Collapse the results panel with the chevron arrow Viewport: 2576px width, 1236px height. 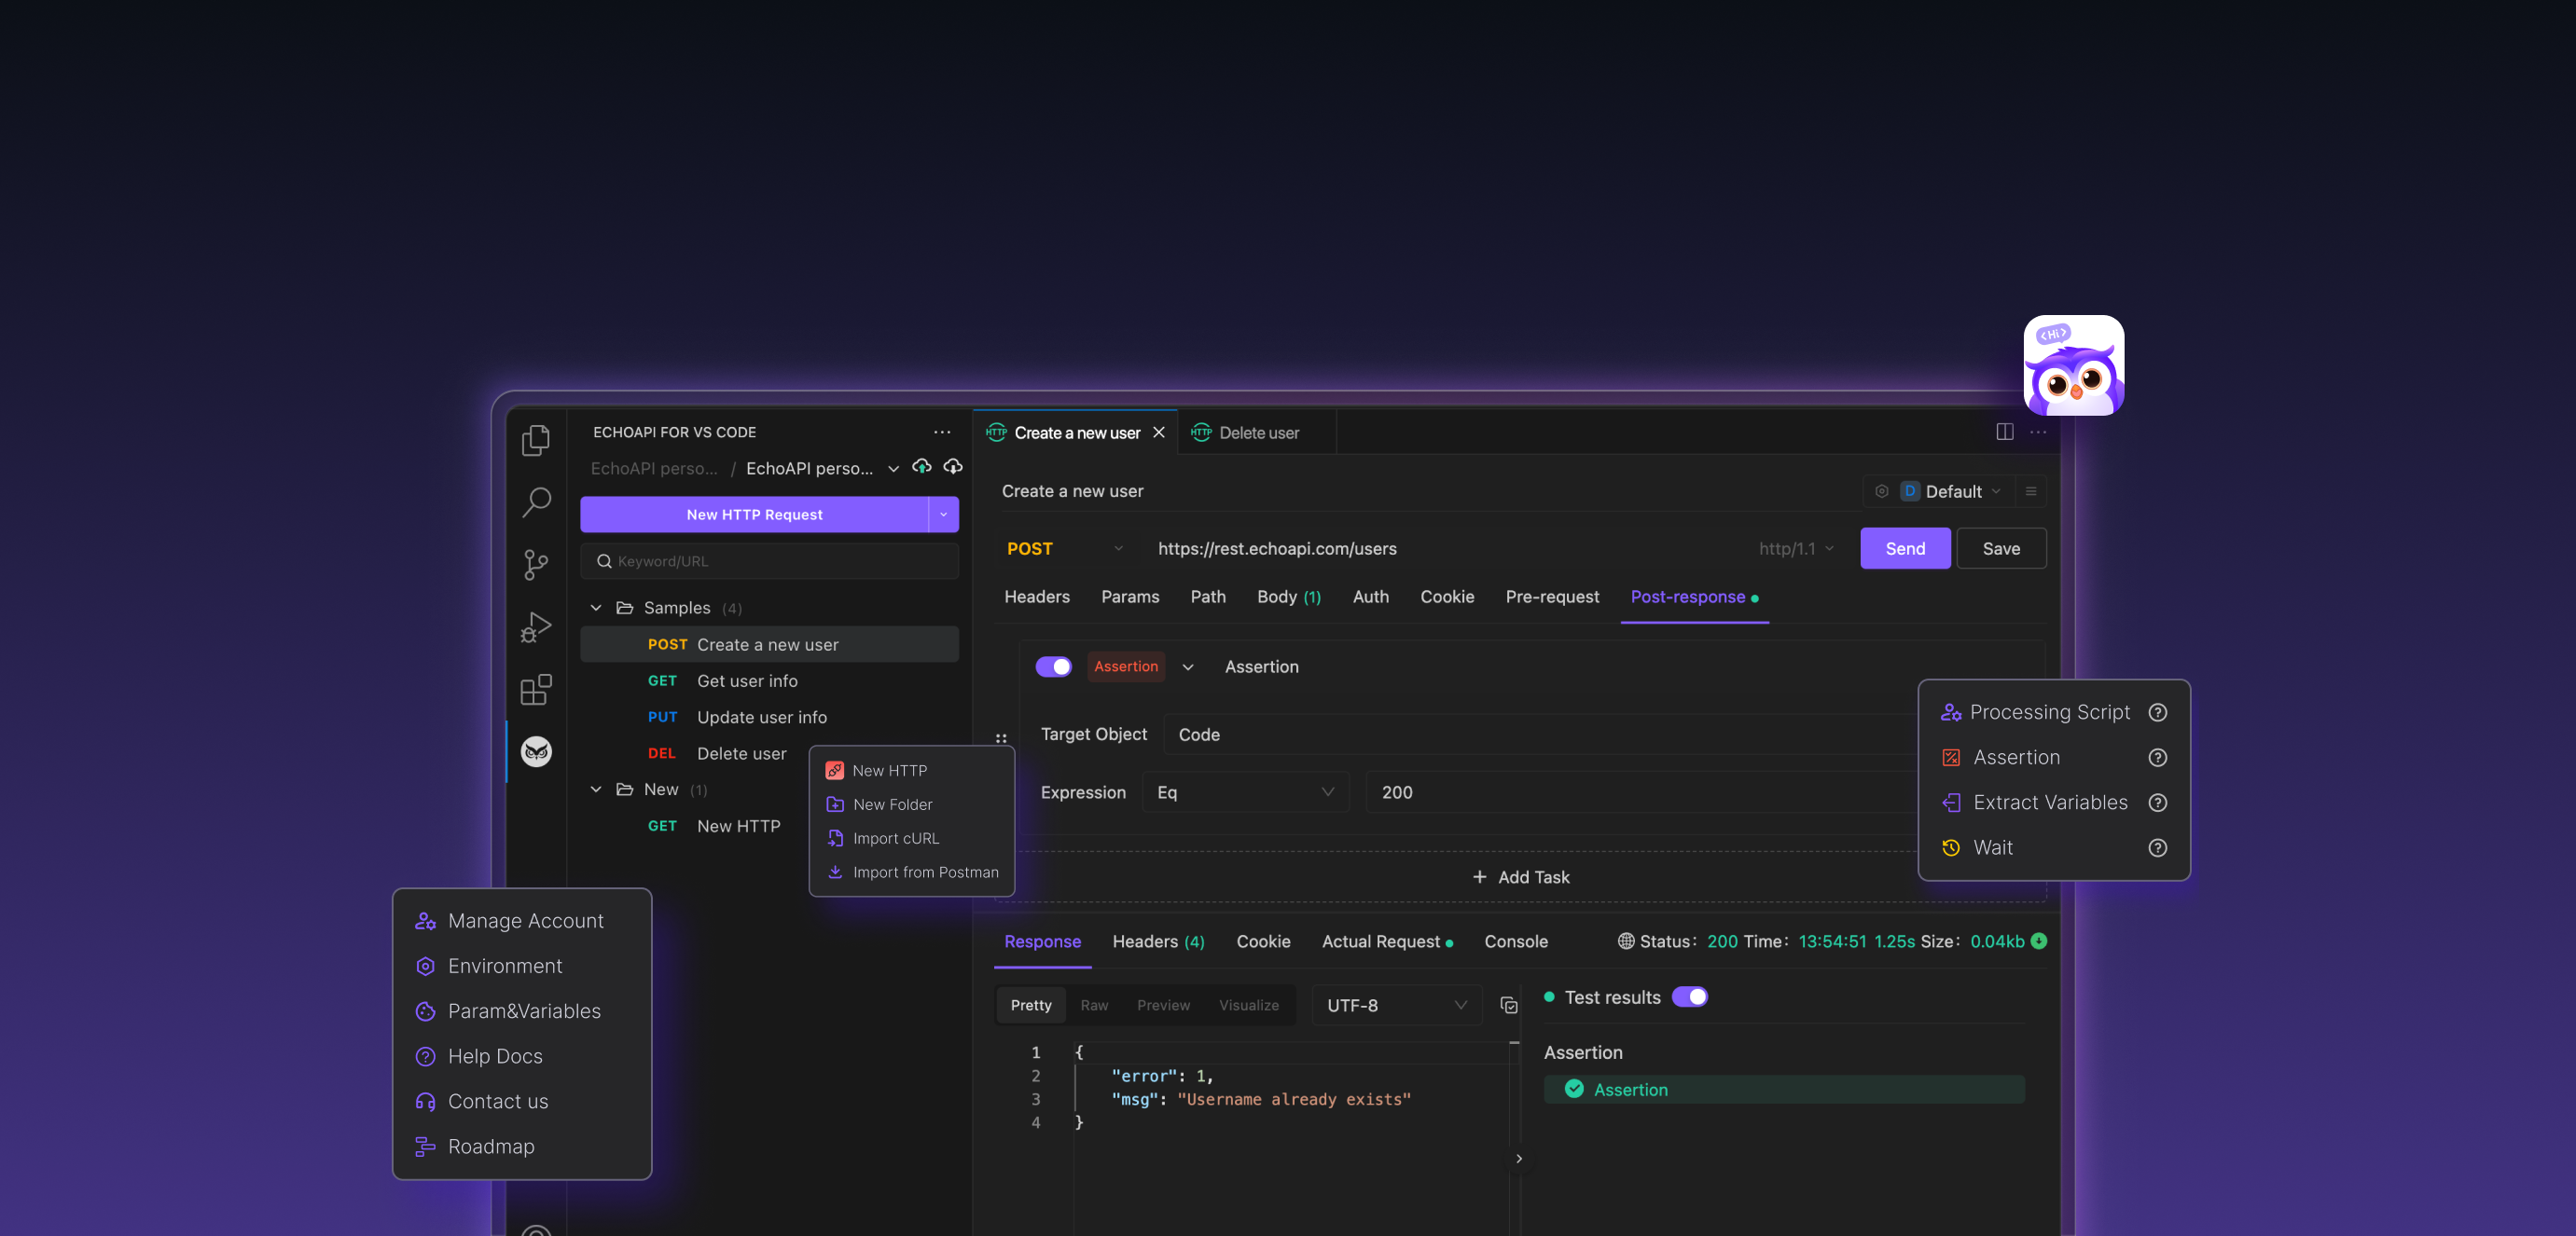click(x=1519, y=1158)
